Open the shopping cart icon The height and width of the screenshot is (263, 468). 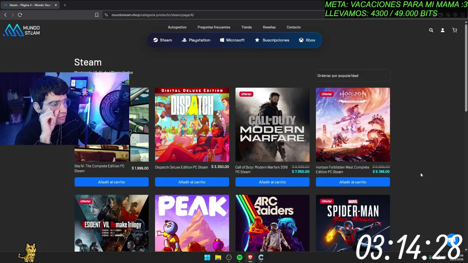coord(454,30)
